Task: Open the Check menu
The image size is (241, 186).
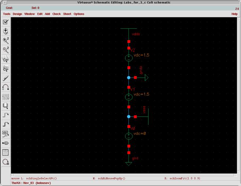Action: [56, 14]
